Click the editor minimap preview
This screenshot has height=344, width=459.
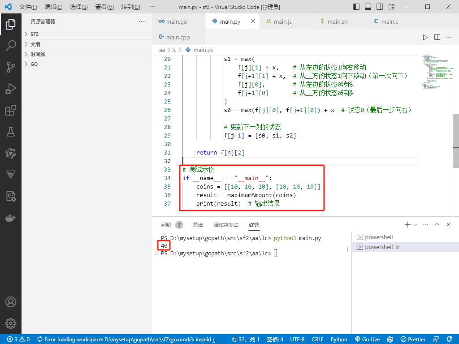pyautogui.click(x=437, y=72)
